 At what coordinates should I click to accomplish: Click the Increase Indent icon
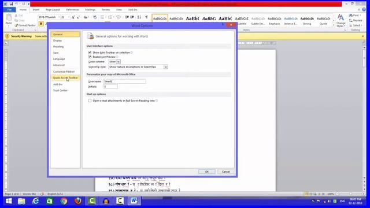click(132, 17)
